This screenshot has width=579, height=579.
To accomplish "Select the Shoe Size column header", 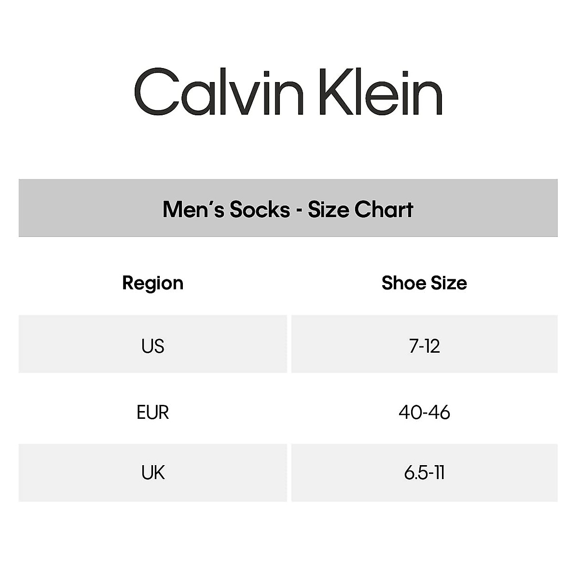I will [x=424, y=283].
